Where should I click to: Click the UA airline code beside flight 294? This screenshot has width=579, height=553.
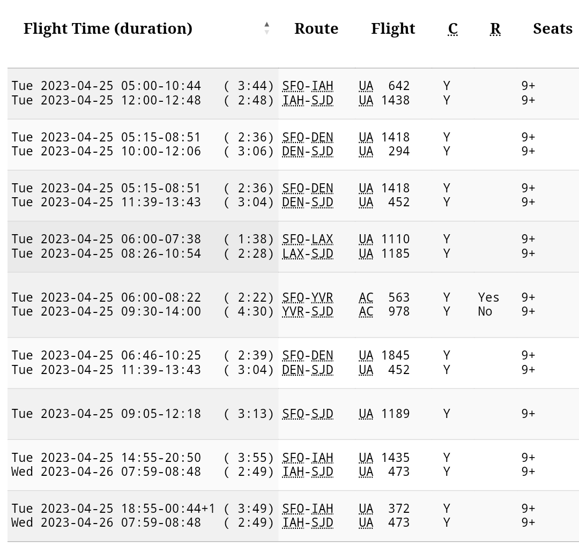(x=366, y=151)
